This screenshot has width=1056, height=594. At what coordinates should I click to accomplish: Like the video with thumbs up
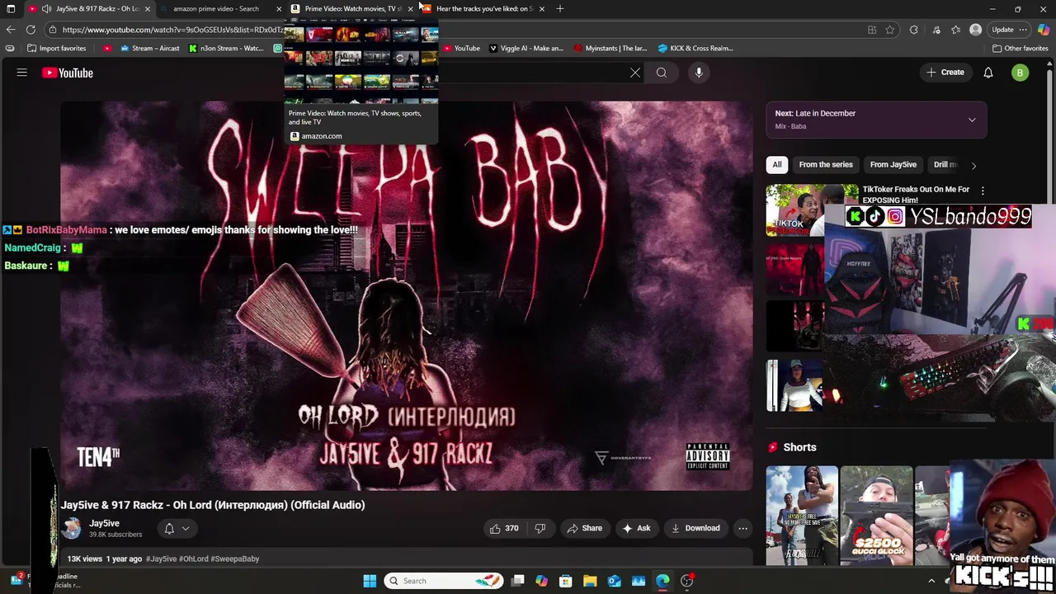[504, 528]
